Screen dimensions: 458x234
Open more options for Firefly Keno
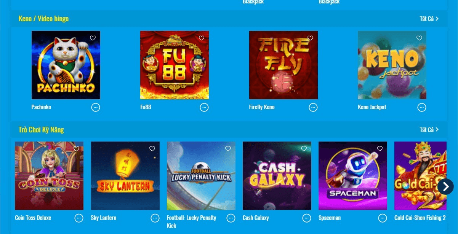[313, 107]
